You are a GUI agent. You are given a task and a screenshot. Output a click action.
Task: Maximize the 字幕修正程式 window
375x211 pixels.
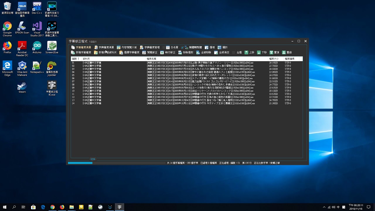pyautogui.click(x=299, y=41)
